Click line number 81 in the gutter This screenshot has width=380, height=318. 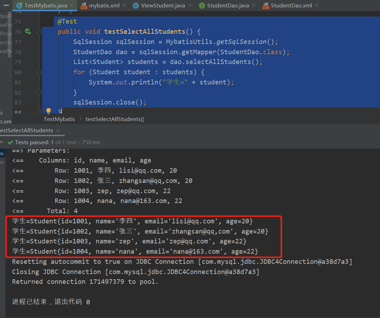pos(18,82)
